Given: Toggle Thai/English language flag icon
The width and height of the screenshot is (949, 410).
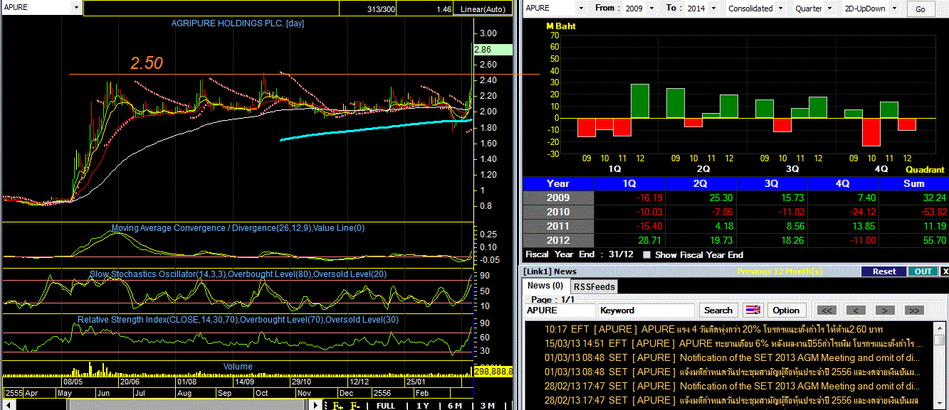Looking at the screenshot, I should [x=752, y=311].
